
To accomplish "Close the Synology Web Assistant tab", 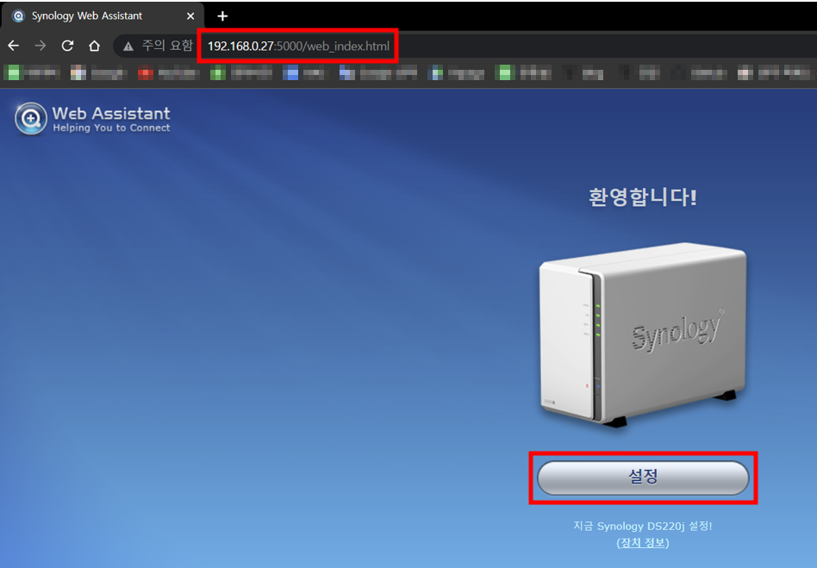I will (x=190, y=16).
